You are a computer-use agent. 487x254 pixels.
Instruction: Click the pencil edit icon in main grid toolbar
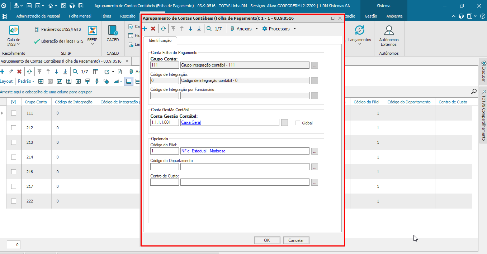pos(11,72)
